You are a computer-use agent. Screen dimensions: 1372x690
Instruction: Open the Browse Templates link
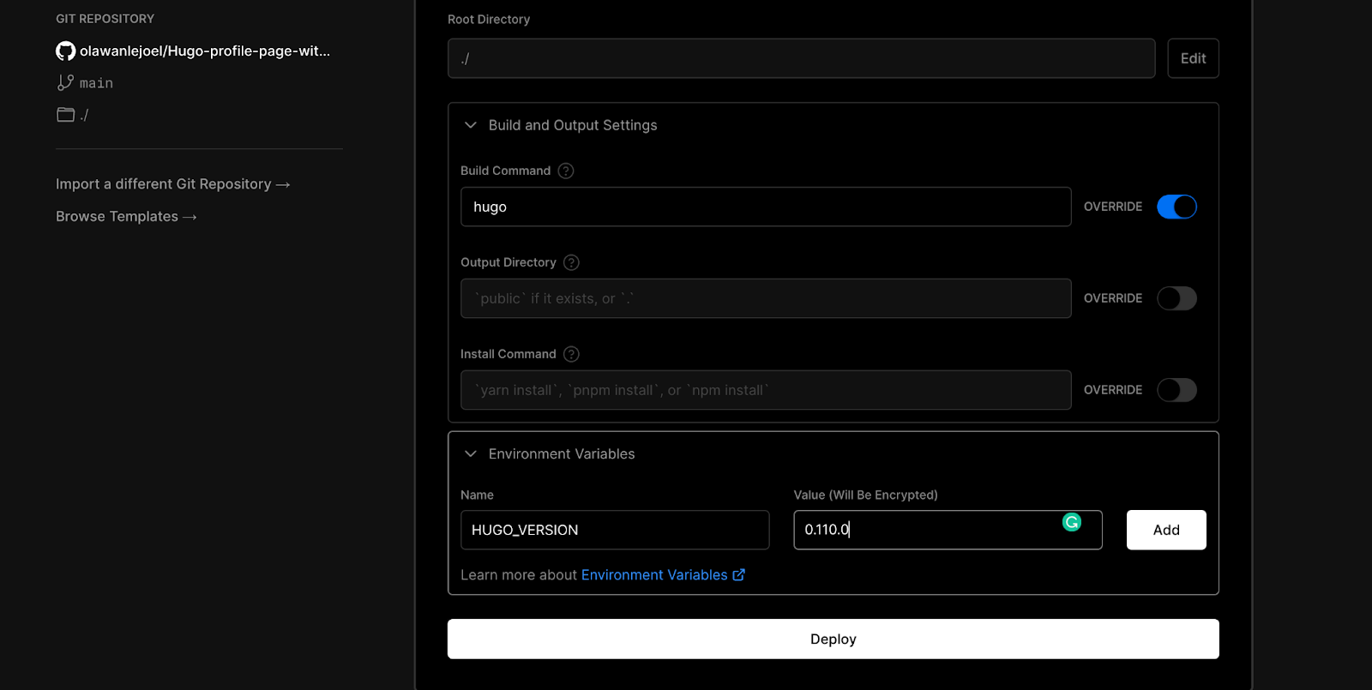[126, 217]
